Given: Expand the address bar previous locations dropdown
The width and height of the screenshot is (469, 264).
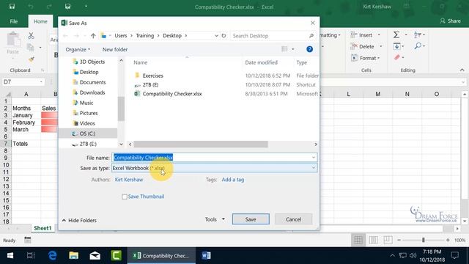Looking at the screenshot, I should (216, 36).
